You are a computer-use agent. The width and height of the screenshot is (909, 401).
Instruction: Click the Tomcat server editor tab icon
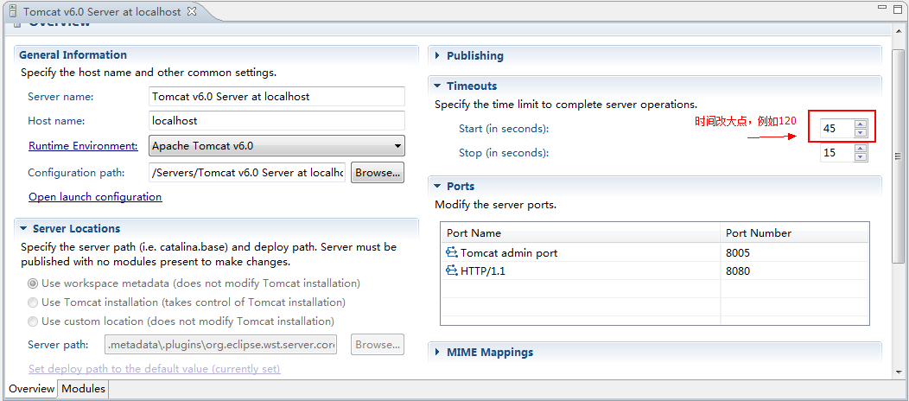click(13, 11)
